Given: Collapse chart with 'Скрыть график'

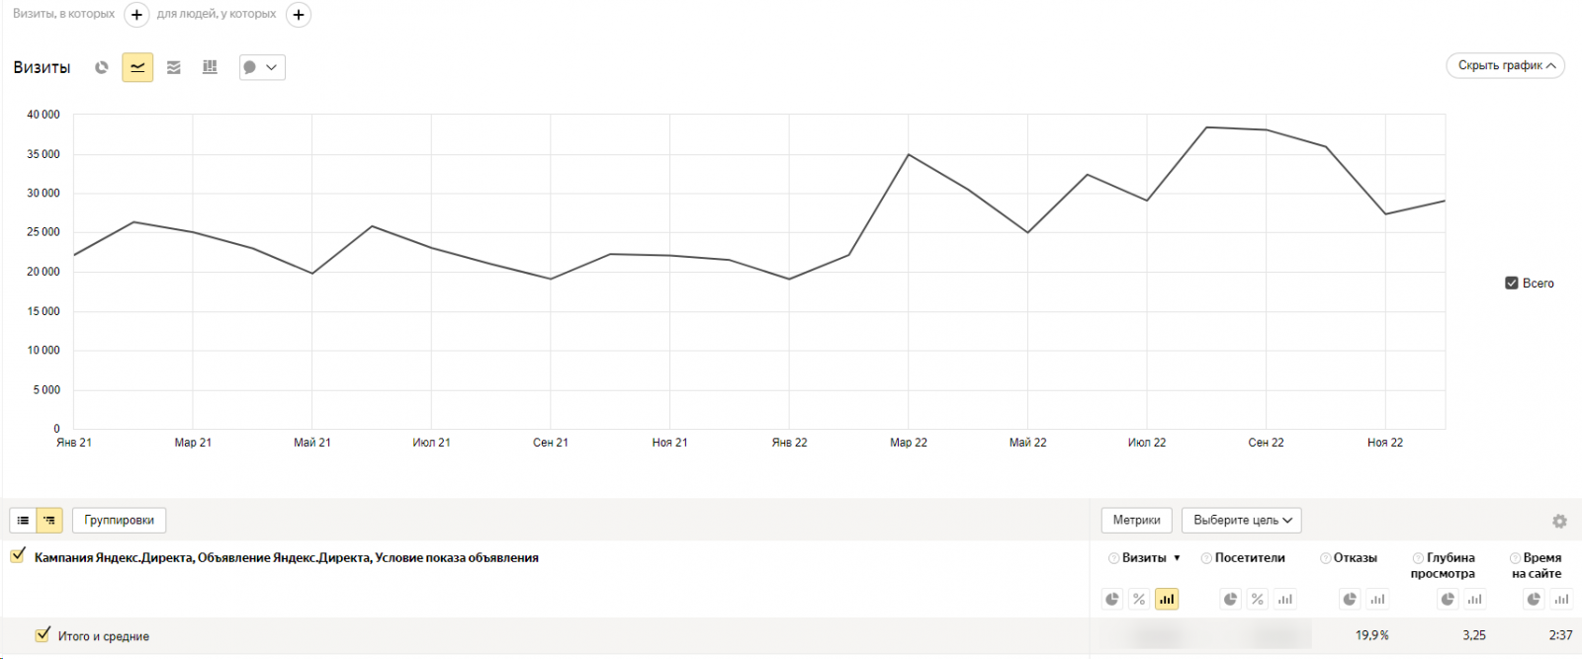Looking at the screenshot, I should 1505,65.
